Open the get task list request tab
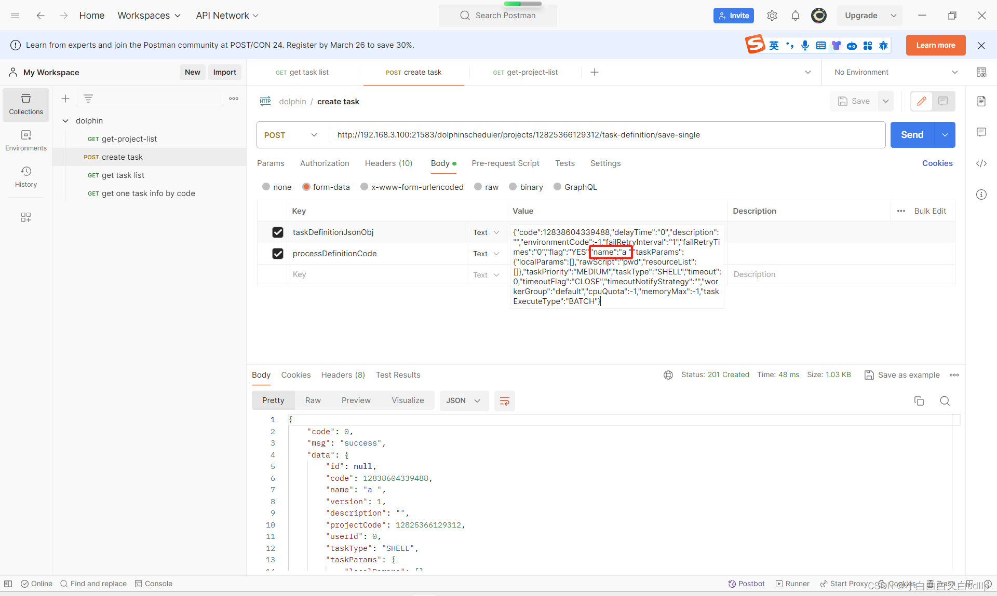Image resolution: width=997 pixels, height=596 pixels. [x=302, y=72]
